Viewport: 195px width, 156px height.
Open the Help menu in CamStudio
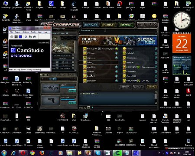click(x=45, y=32)
